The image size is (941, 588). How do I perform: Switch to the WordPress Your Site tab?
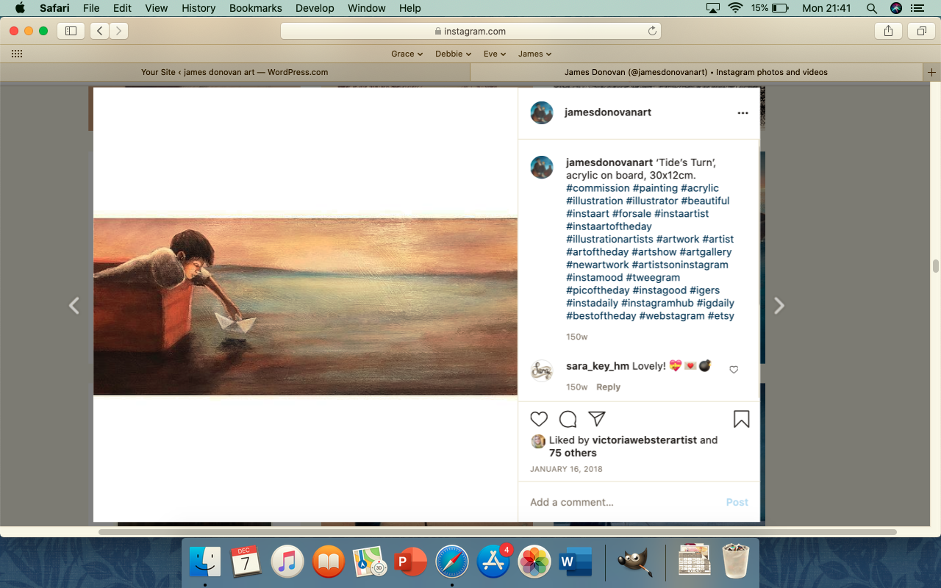pyautogui.click(x=235, y=72)
